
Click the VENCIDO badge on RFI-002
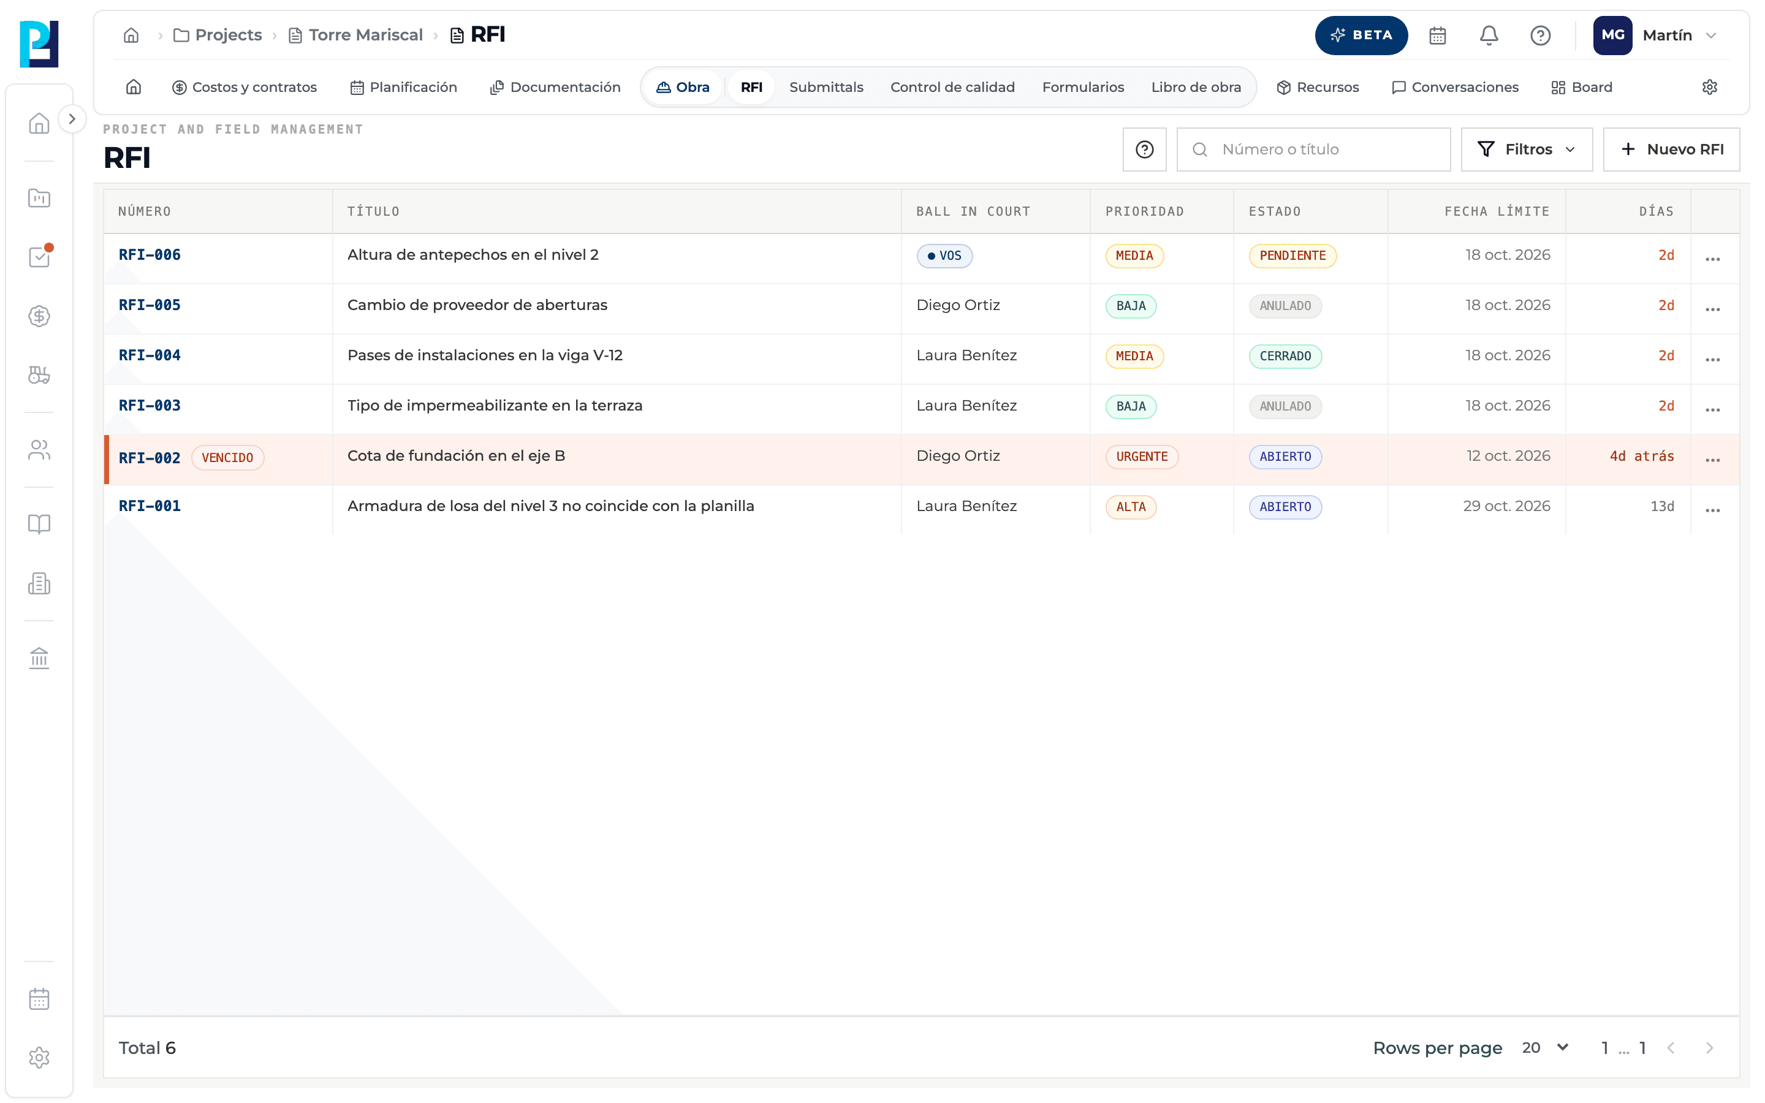pyautogui.click(x=227, y=457)
